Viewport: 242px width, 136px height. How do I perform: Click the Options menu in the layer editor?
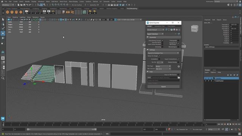(213, 73)
